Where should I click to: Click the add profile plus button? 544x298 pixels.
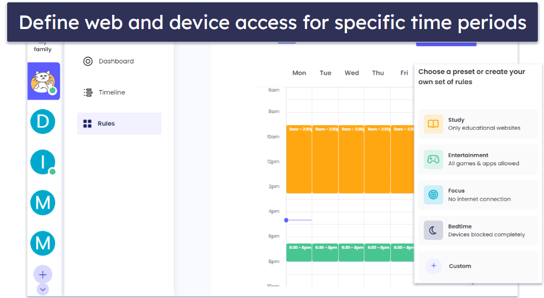click(43, 274)
